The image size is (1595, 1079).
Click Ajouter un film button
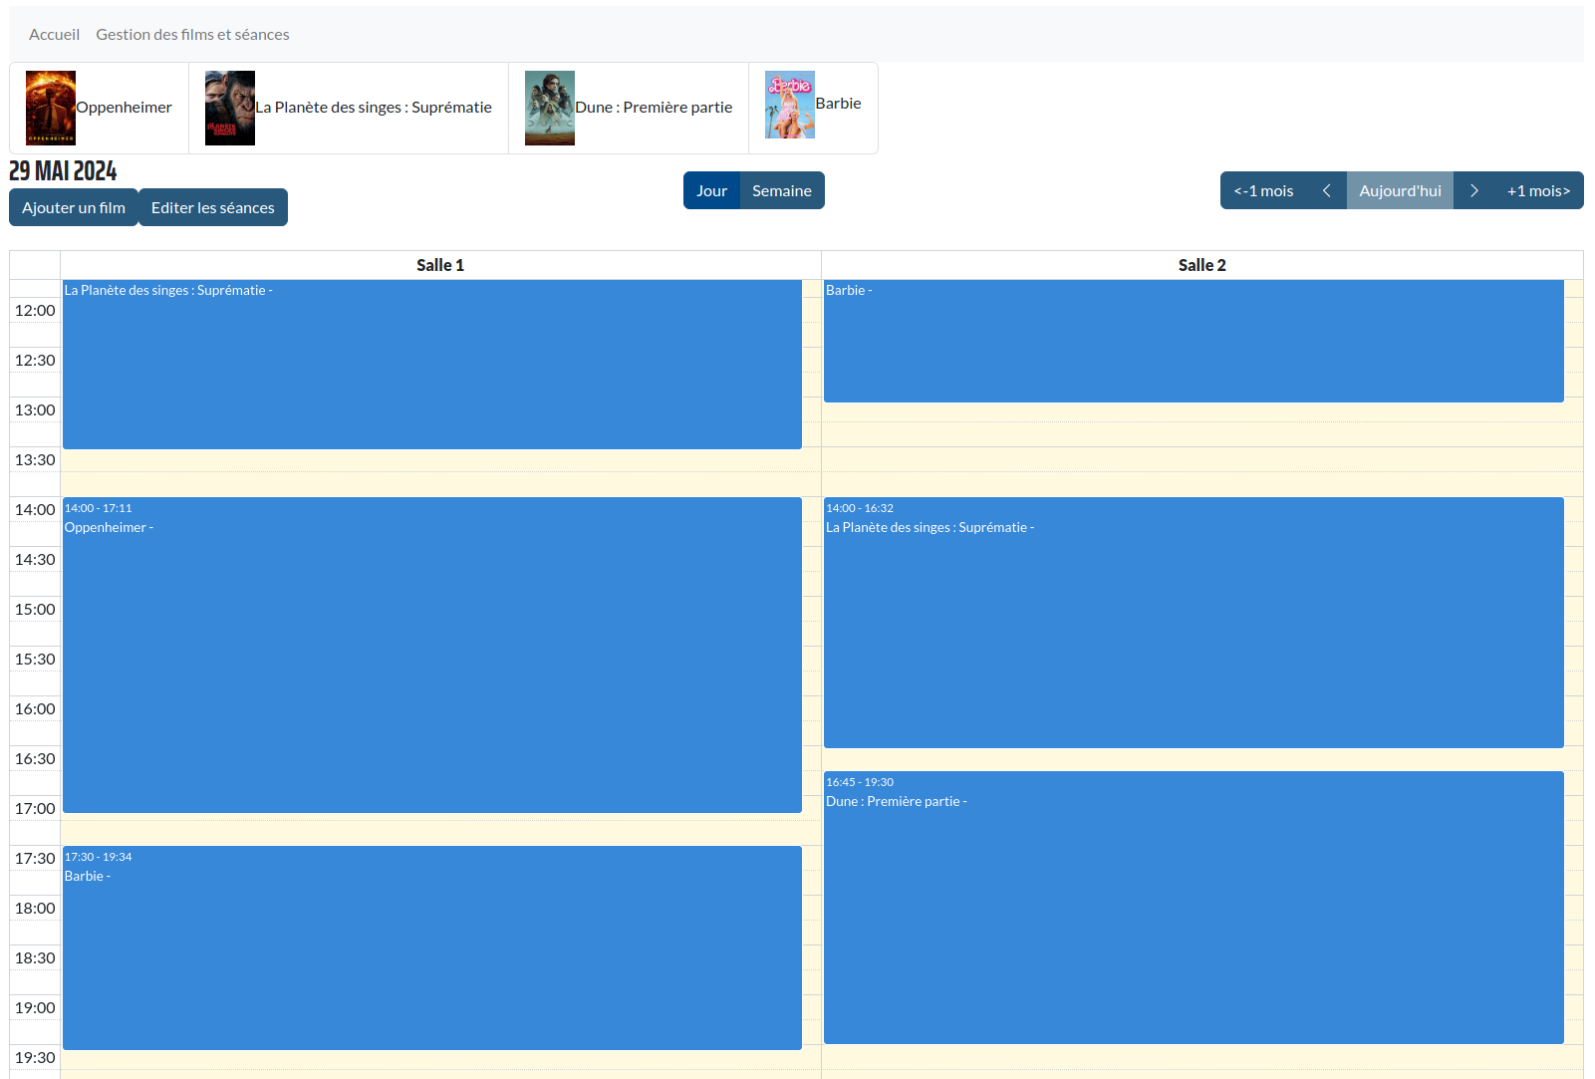pyautogui.click(x=74, y=207)
